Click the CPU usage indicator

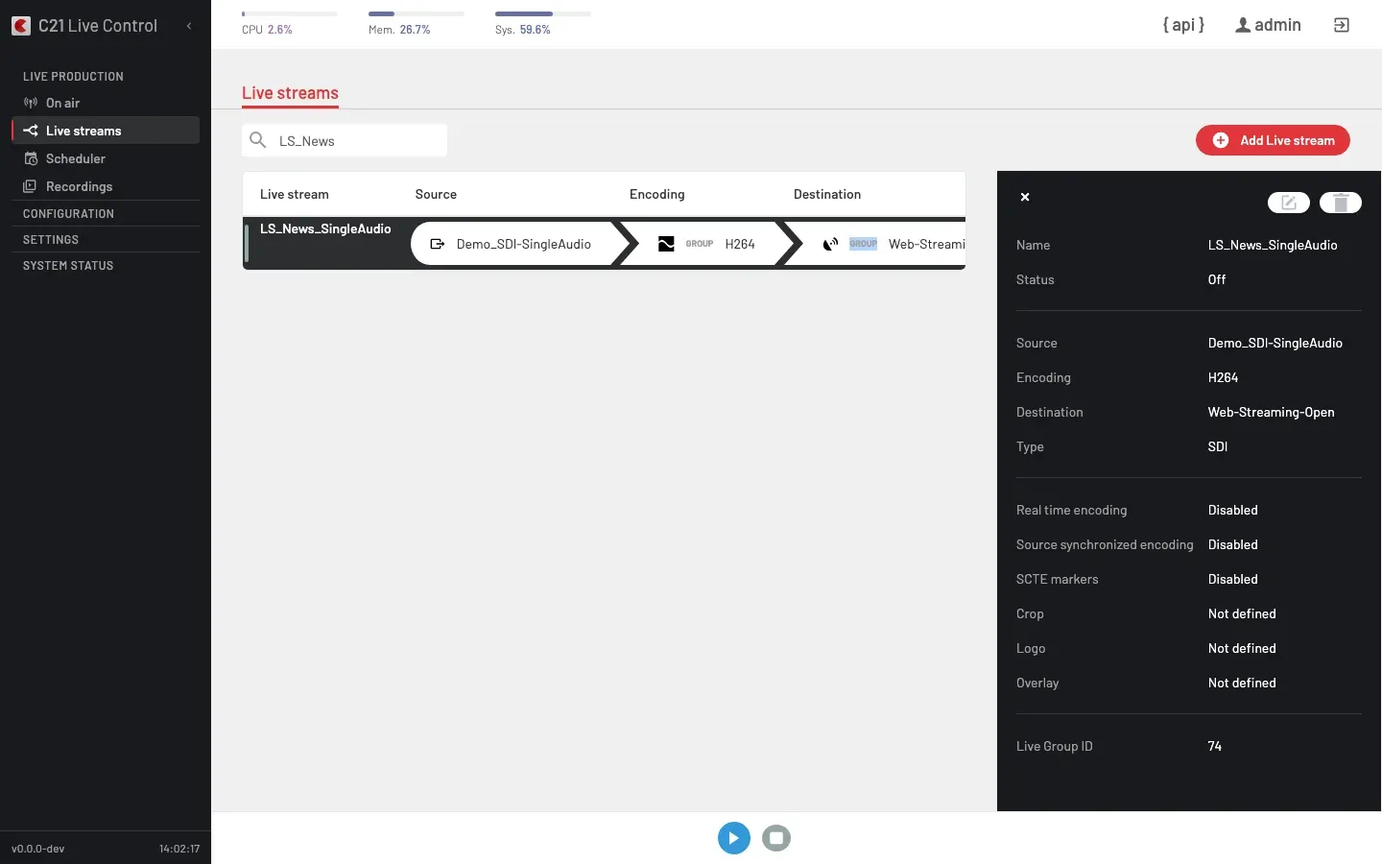(289, 23)
